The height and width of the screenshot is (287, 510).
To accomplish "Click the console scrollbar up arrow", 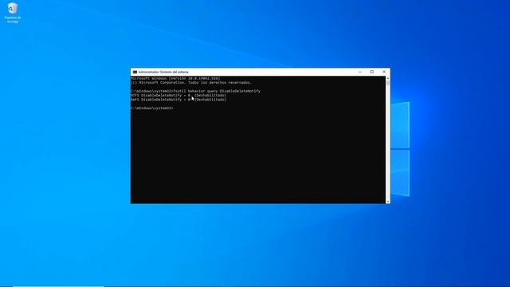I will (x=388, y=78).
